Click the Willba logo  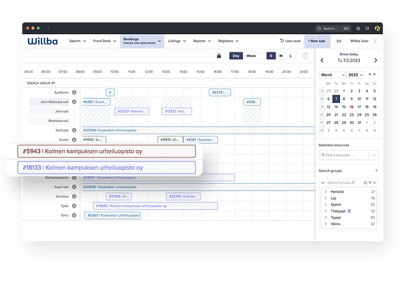pyautogui.click(x=42, y=41)
